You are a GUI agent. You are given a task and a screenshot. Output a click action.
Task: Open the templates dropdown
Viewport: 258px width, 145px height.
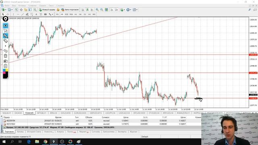click(135, 10)
